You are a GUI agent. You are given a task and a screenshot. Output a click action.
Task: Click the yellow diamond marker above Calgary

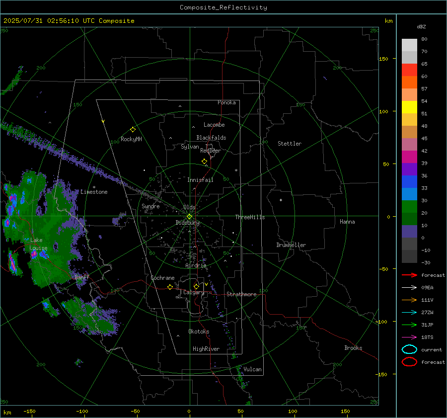(196, 286)
